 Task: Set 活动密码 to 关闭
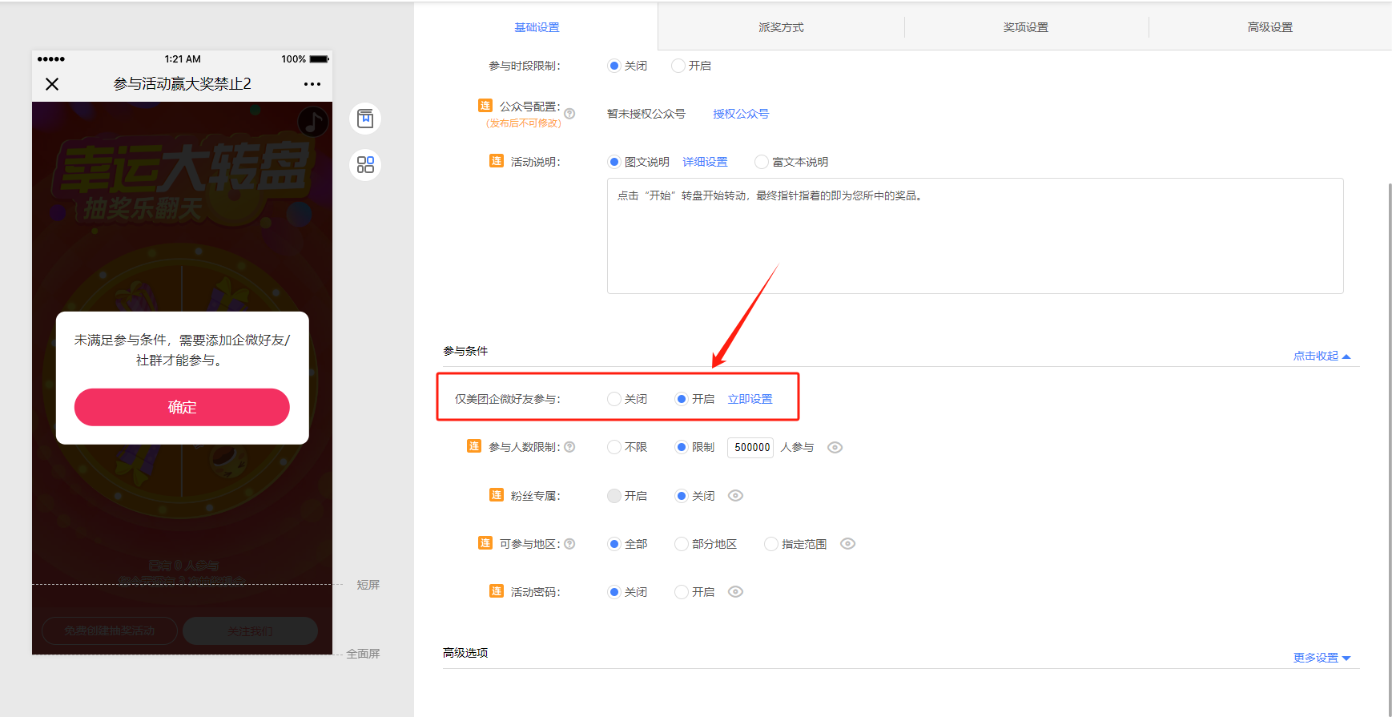tap(614, 592)
